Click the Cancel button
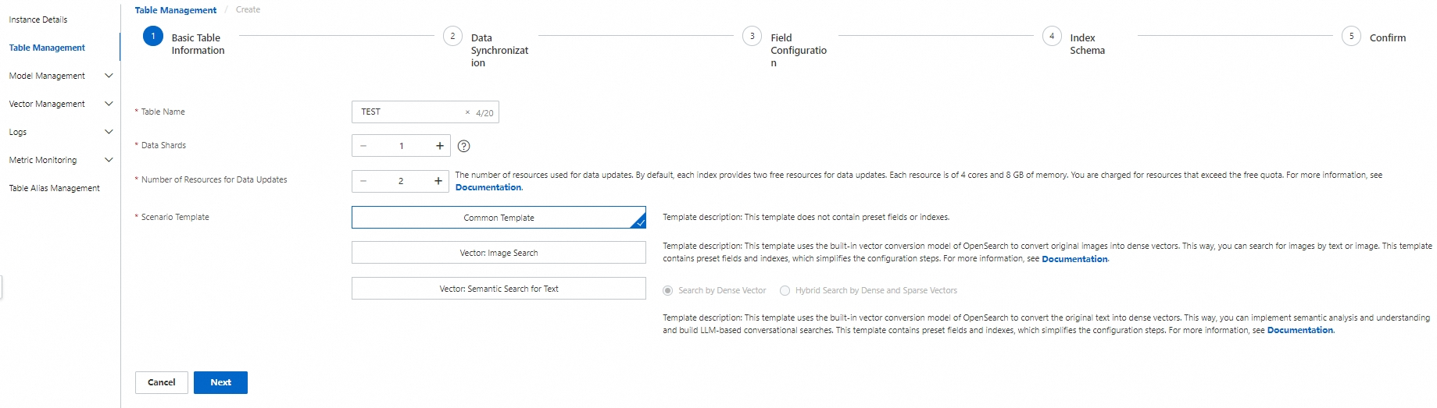Viewport: 1437px width, 408px height. tap(162, 382)
